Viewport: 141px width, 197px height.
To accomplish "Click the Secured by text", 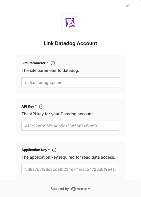I will coord(60,189).
